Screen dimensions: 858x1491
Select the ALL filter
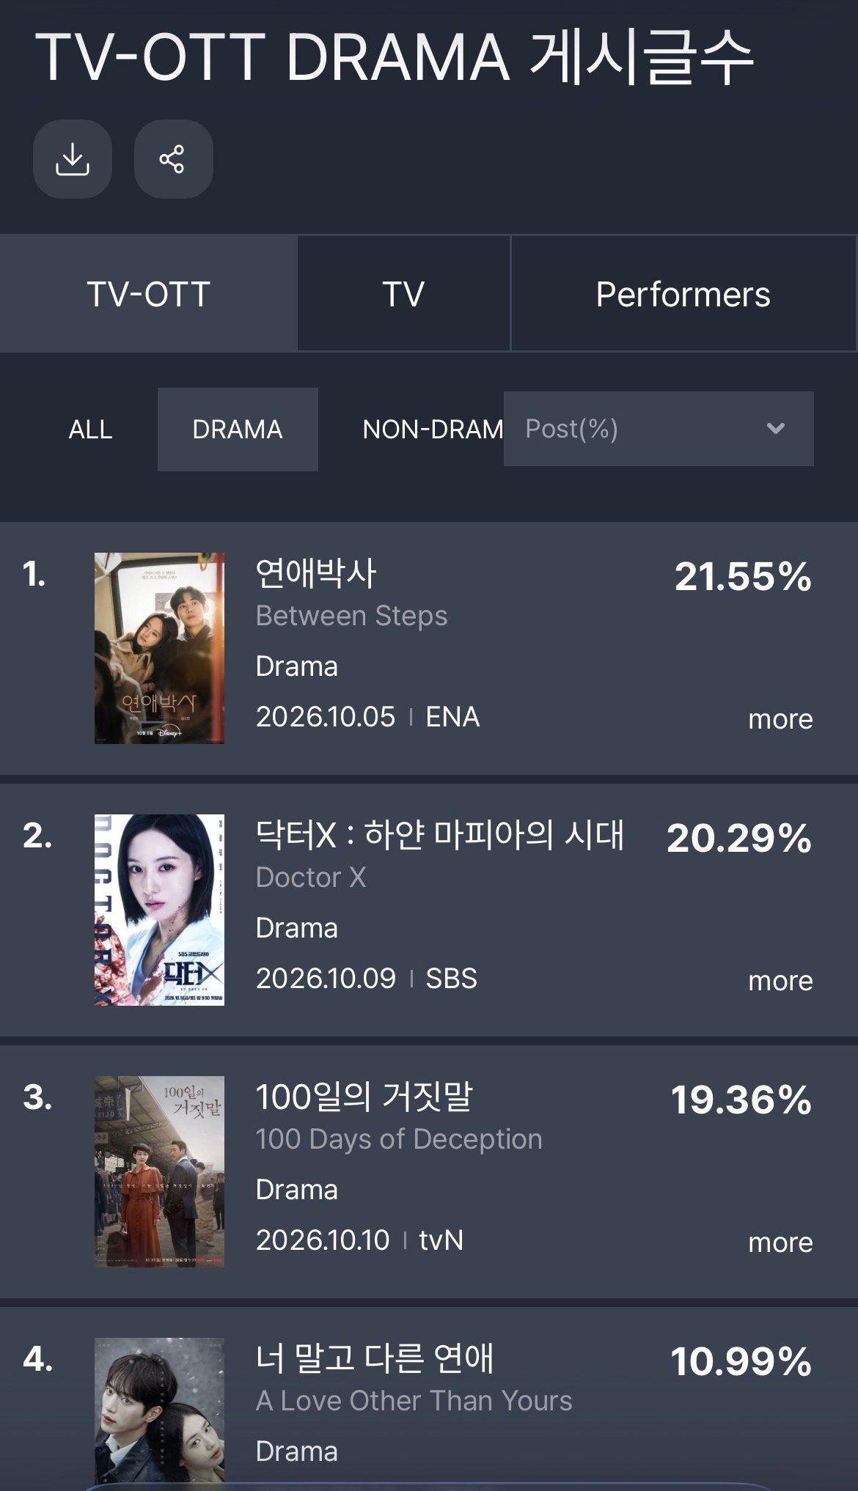pyautogui.click(x=90, y=430)
